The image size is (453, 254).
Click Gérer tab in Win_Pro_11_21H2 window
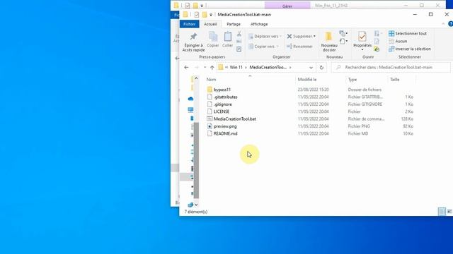pos(287,6)
